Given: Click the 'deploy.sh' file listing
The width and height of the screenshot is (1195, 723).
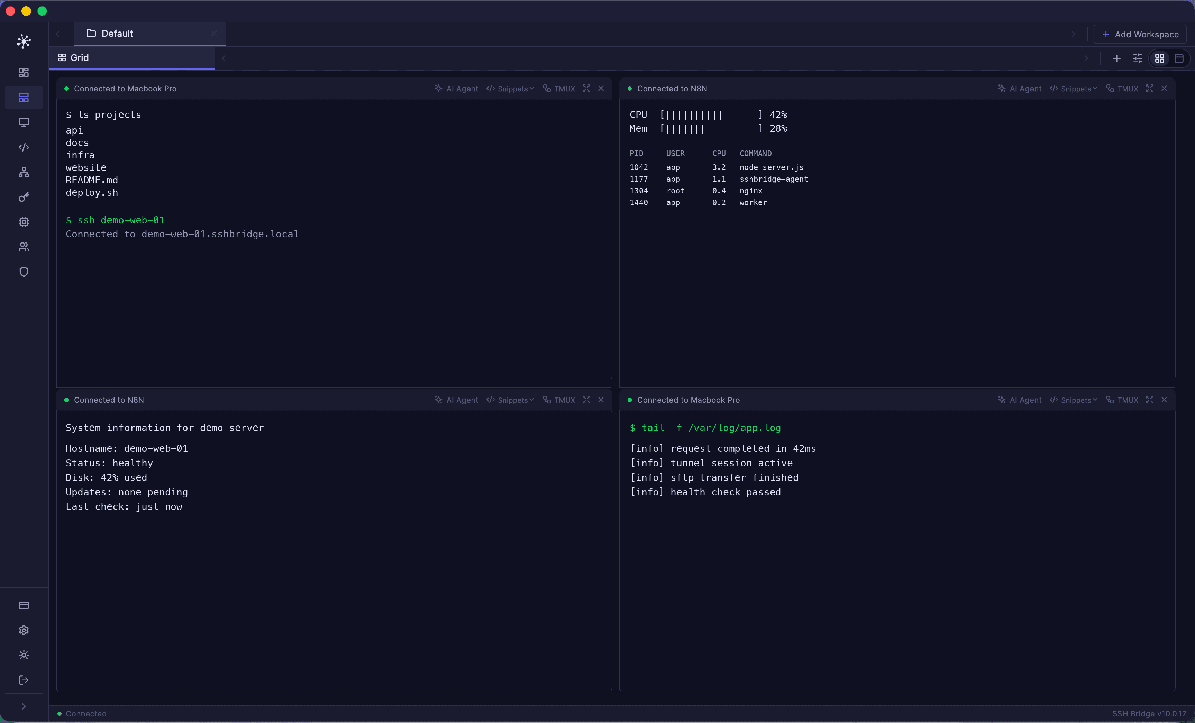Looking at the screenshot, I should (92, 192).
